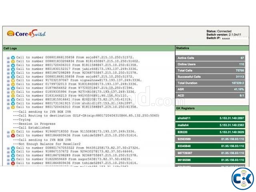Open GK register 92563589

[210, 139]
